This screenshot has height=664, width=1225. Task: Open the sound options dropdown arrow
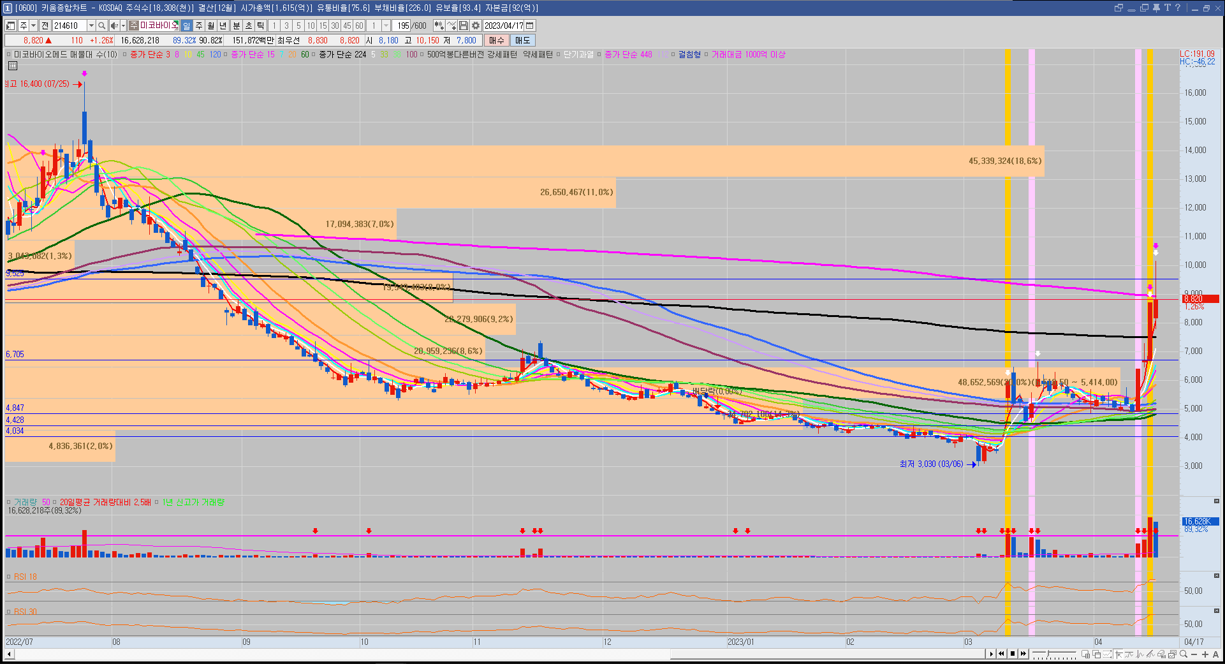pos(123,26)
